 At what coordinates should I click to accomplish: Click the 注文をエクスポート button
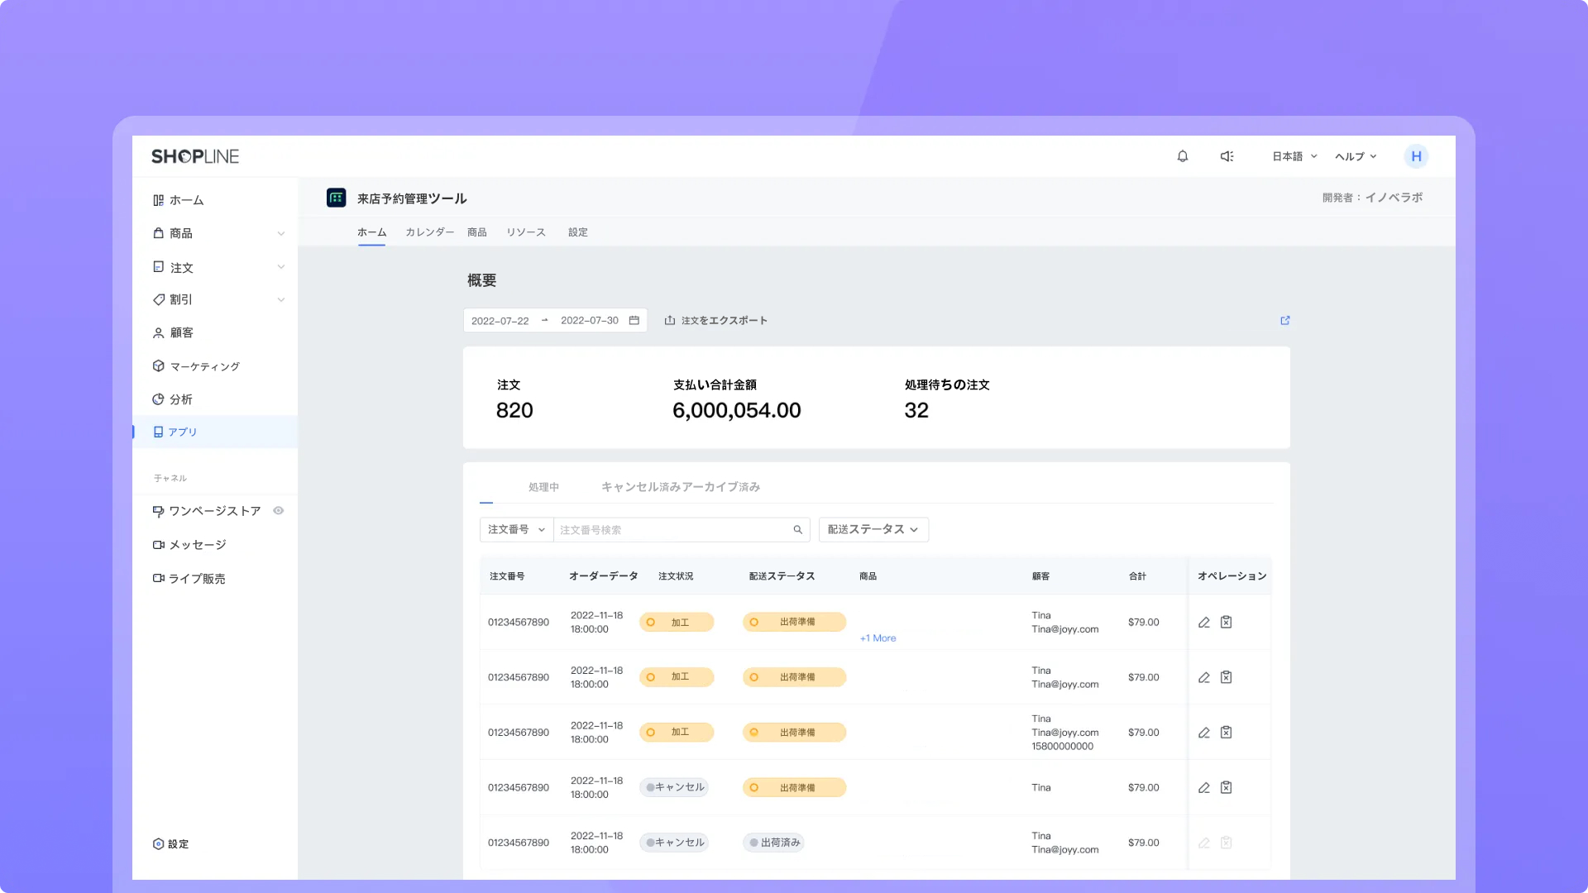tap(716, 321)
